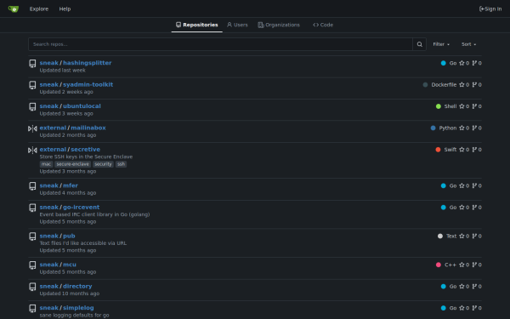Click the mac topic tag
The height and width of the screenshot is (319, 510).
(x=46, y=164)
